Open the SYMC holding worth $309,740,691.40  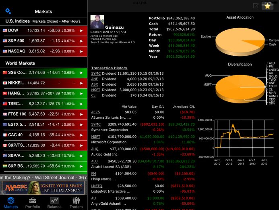[96, 124]
